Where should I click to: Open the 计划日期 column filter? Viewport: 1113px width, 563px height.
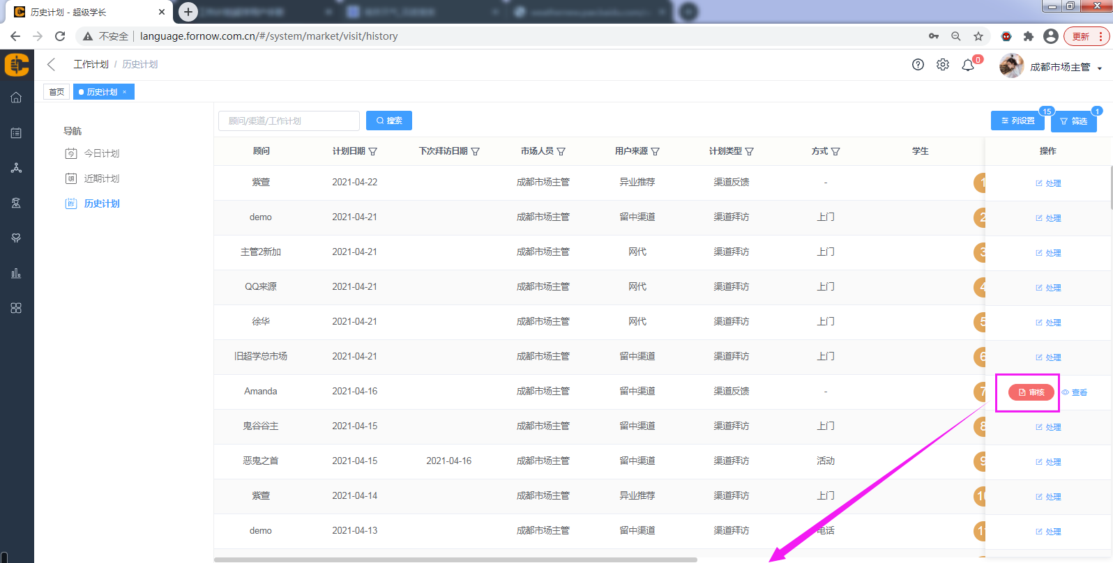[x=373, y=151]
